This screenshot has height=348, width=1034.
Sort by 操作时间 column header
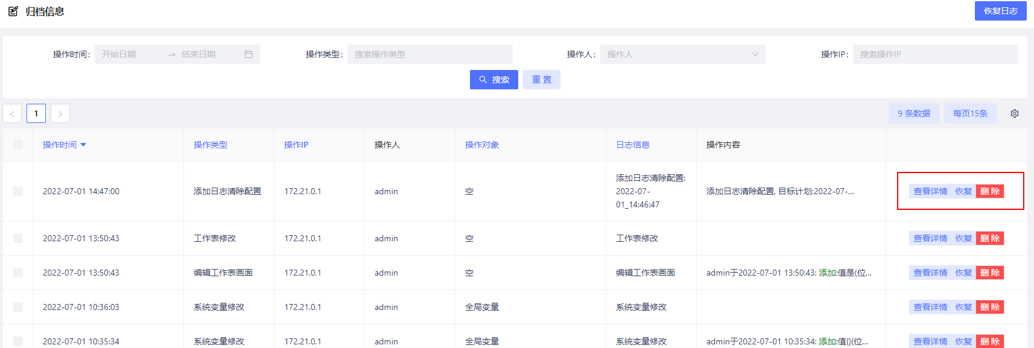60,145
